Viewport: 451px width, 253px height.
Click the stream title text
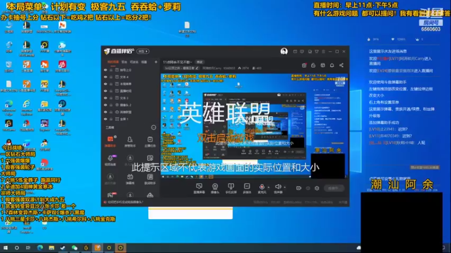pyautogui.click(x=177, y=62)
